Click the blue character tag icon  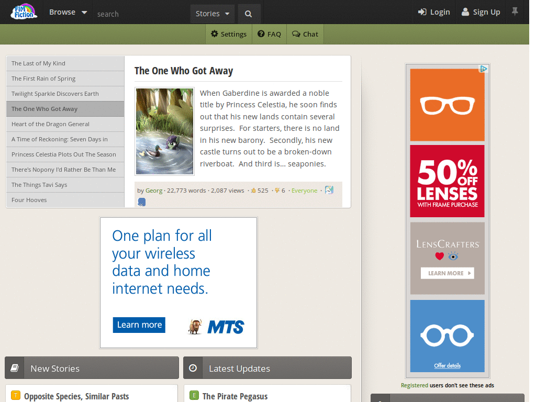pos(141,202)
